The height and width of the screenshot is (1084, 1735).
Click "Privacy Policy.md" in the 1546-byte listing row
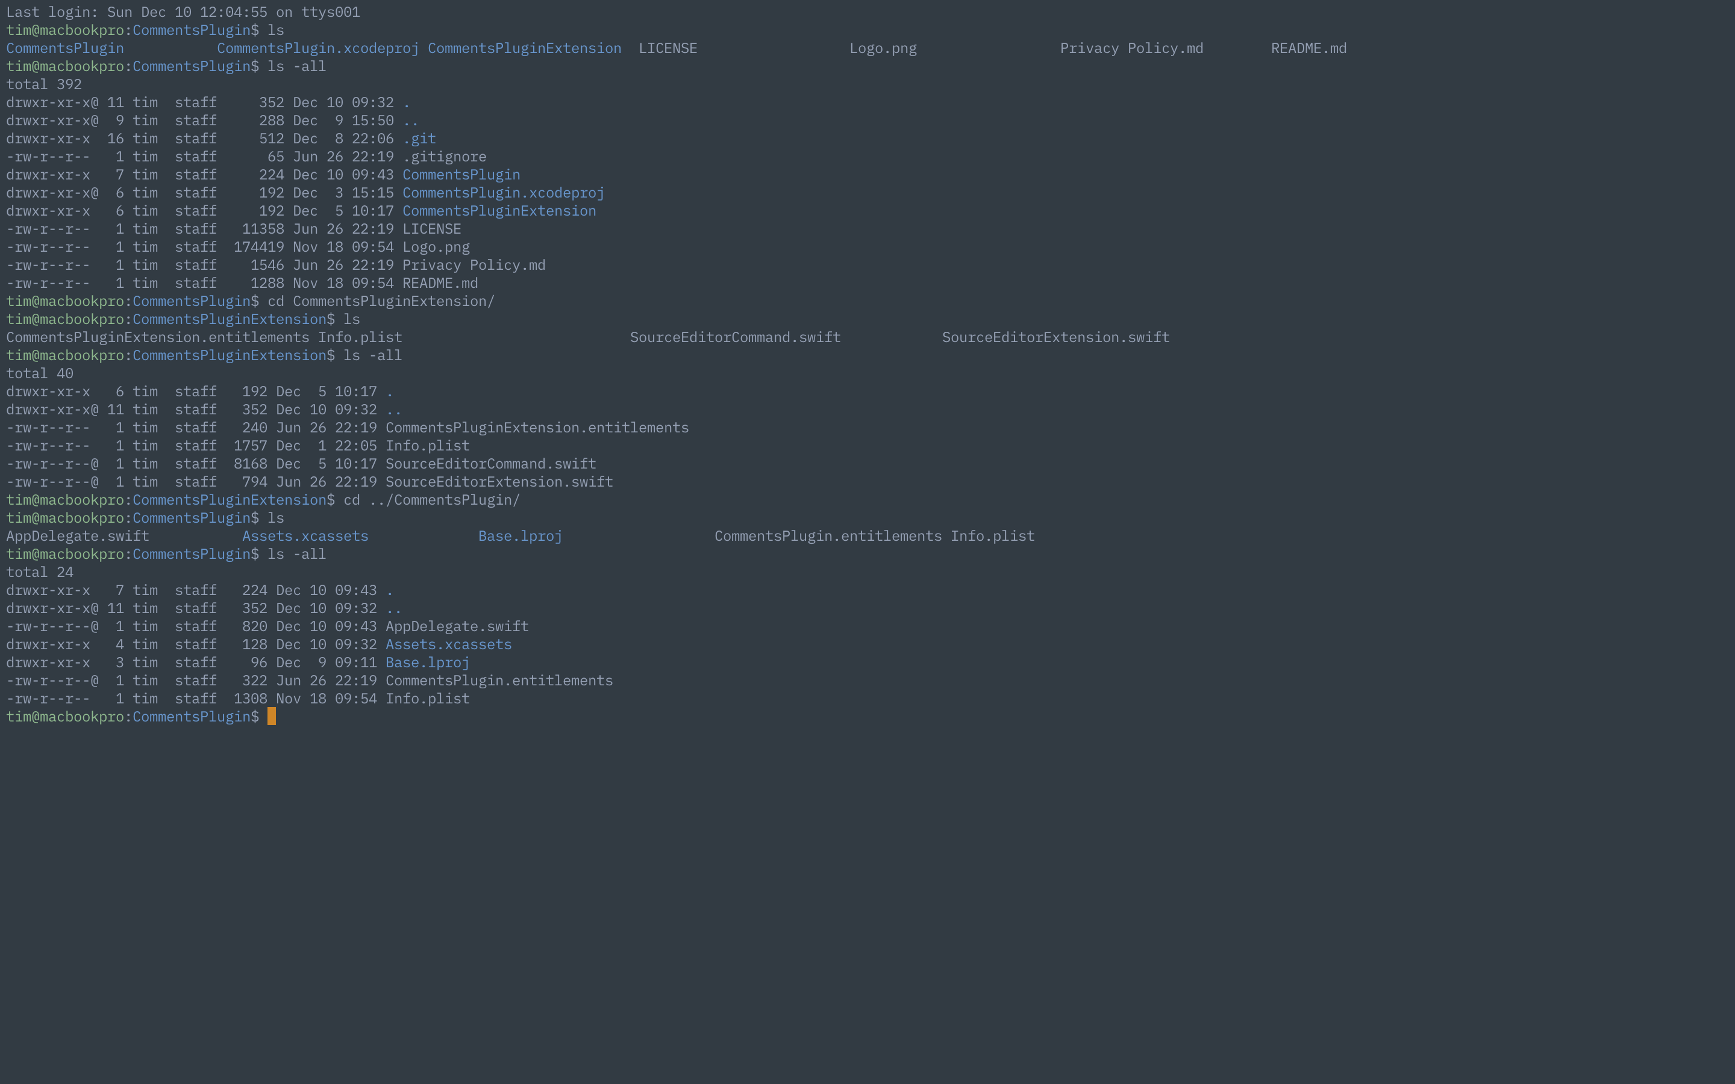point(475,265)
